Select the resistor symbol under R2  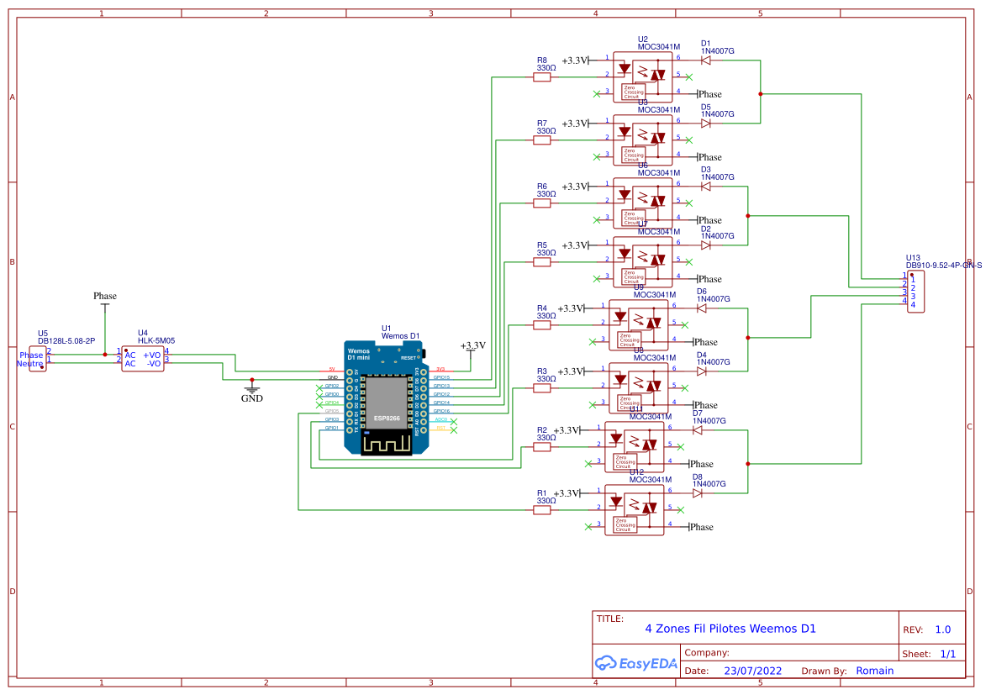point(542,447)
